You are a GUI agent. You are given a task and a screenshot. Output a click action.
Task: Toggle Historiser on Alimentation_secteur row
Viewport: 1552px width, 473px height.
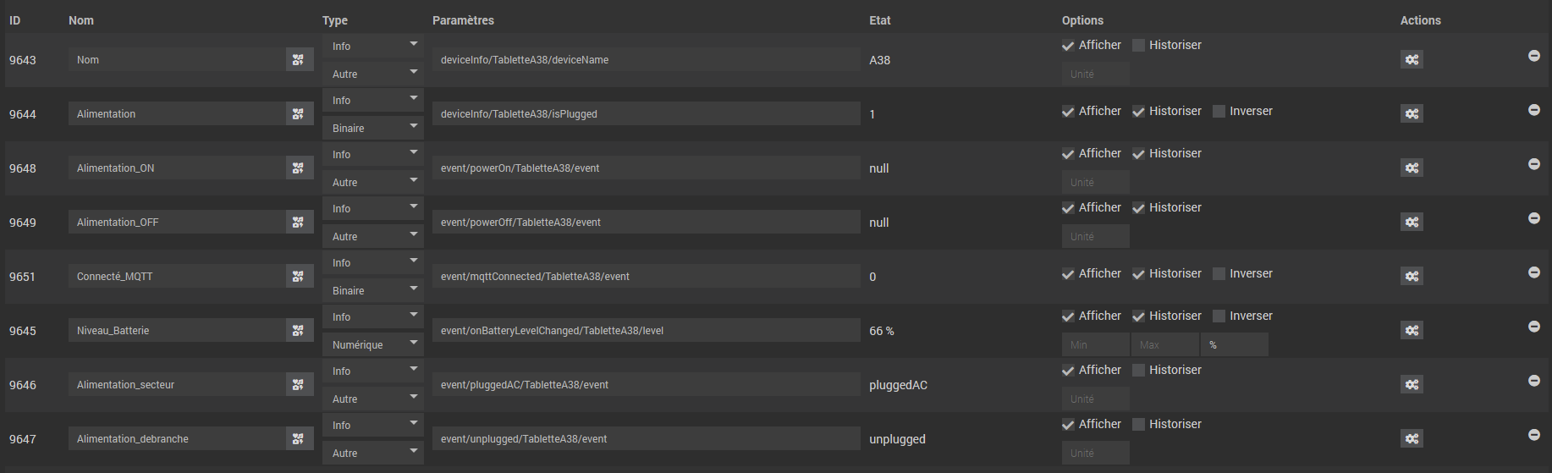(x=1139, y=371)
